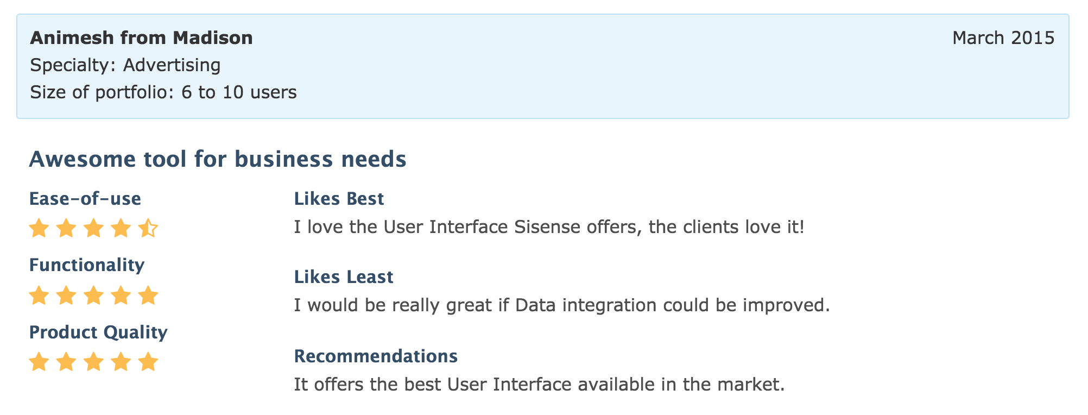Click the Ease-of-use rating label
1088x415 pixels.
(x=85, y=199)
